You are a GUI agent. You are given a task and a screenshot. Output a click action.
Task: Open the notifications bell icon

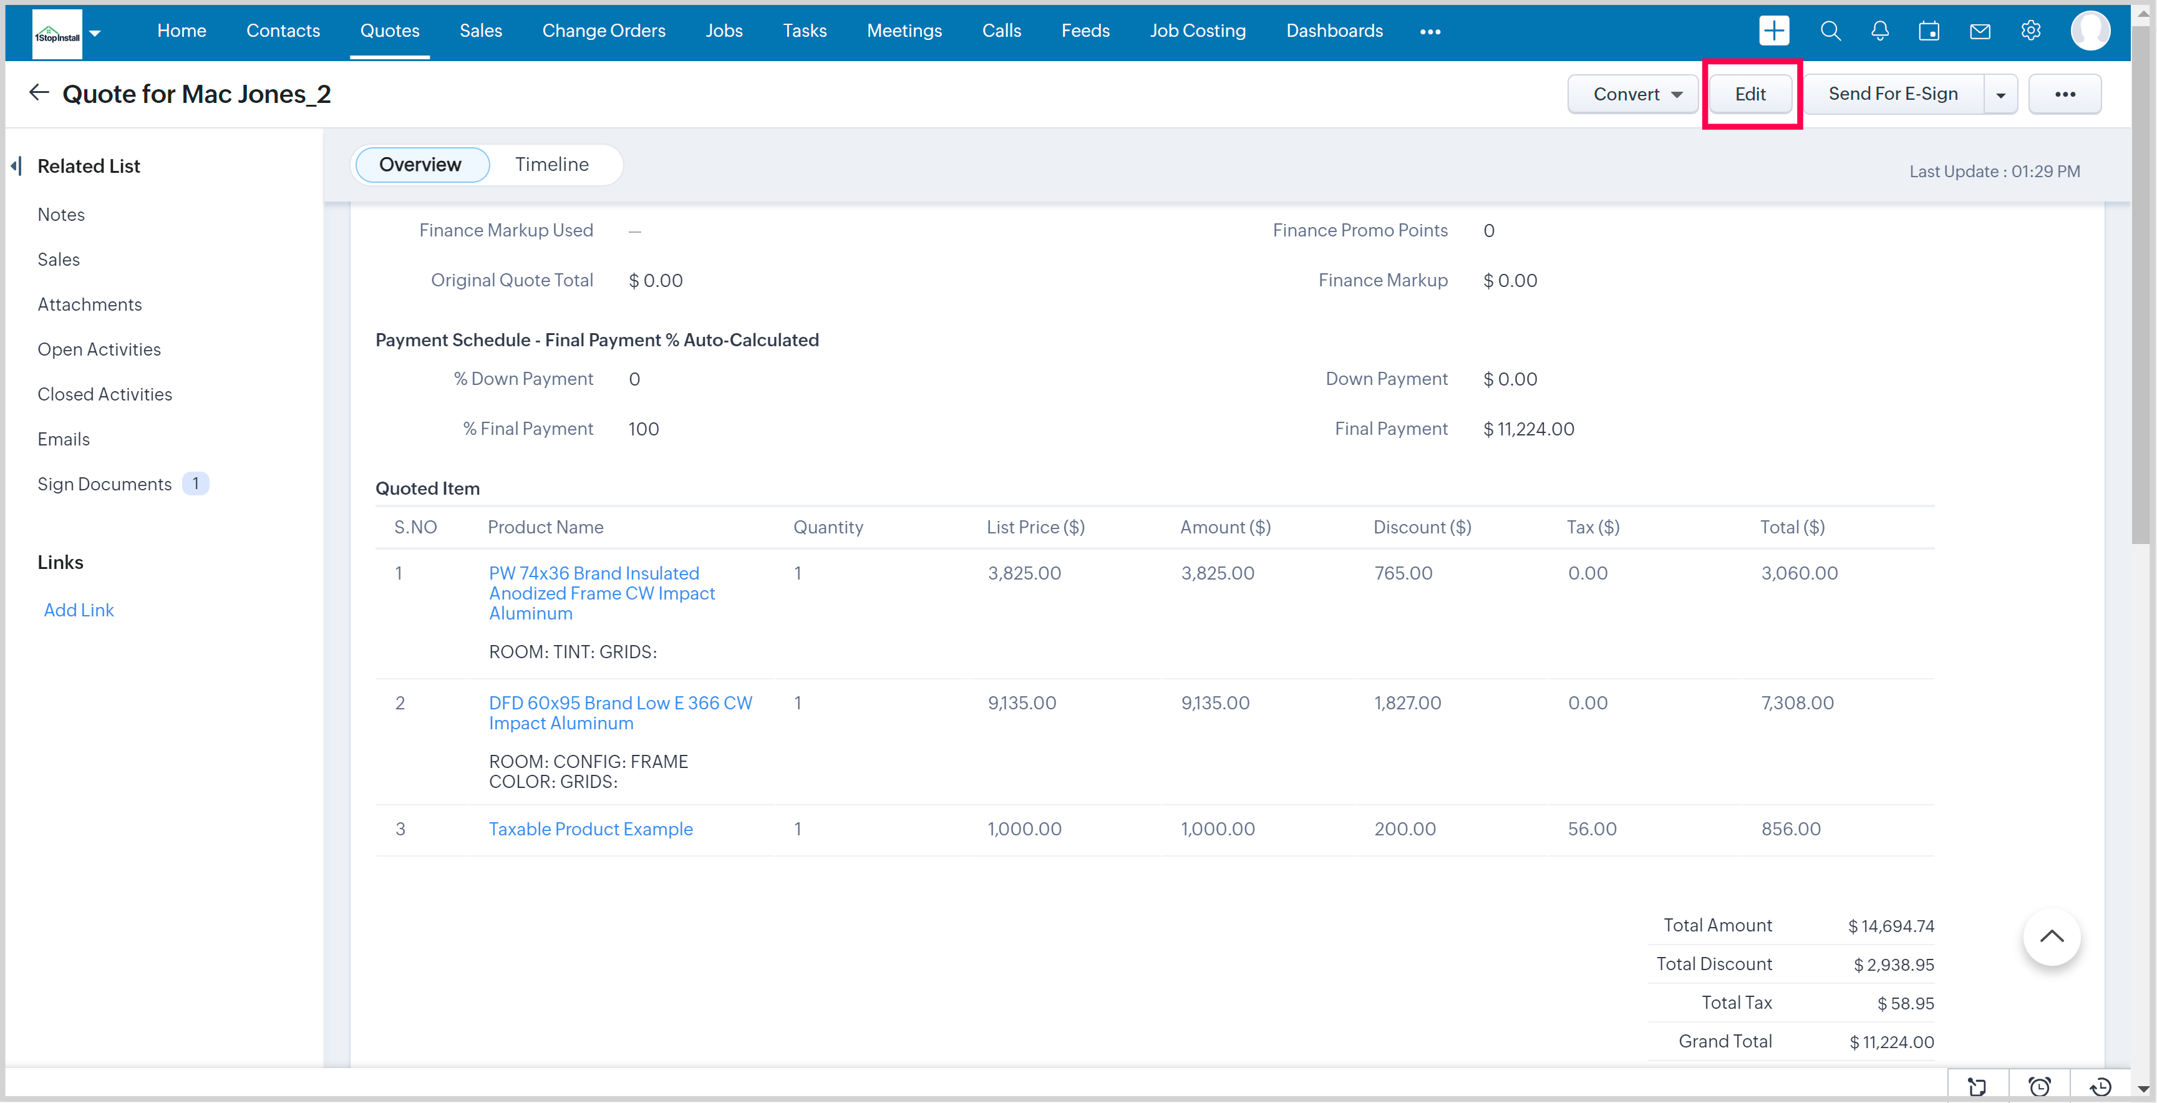point(1879,31)
